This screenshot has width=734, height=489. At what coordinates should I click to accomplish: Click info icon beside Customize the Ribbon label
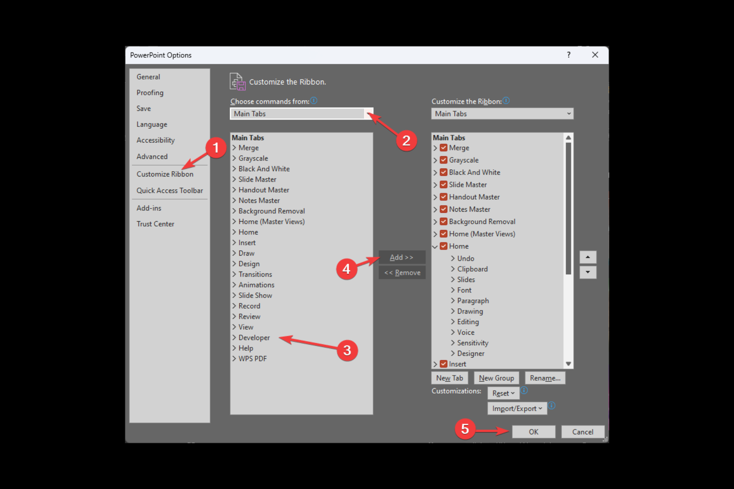506,100
